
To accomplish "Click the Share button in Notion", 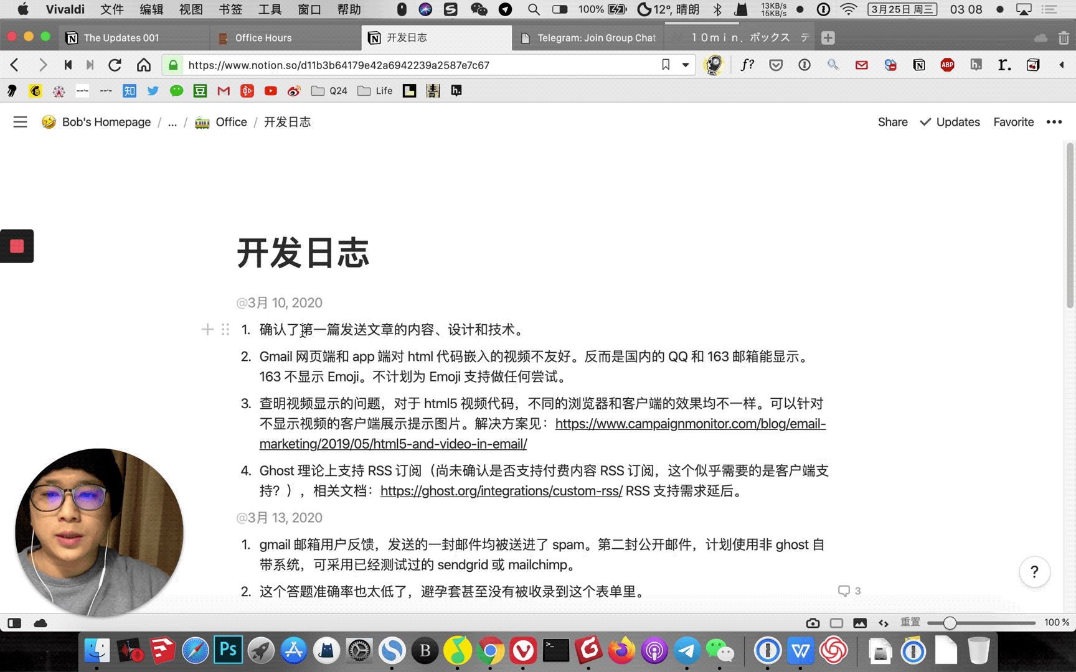I will tap(892, 122).
